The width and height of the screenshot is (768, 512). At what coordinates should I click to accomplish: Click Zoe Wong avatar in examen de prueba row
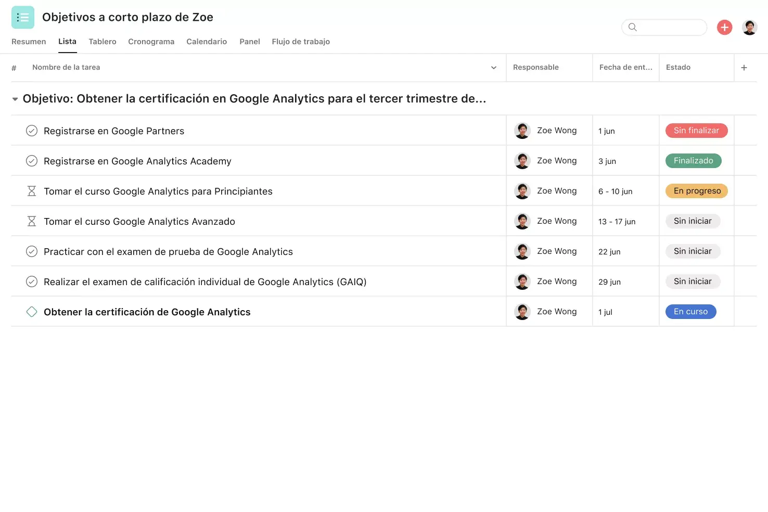click(x=522, y=251)
